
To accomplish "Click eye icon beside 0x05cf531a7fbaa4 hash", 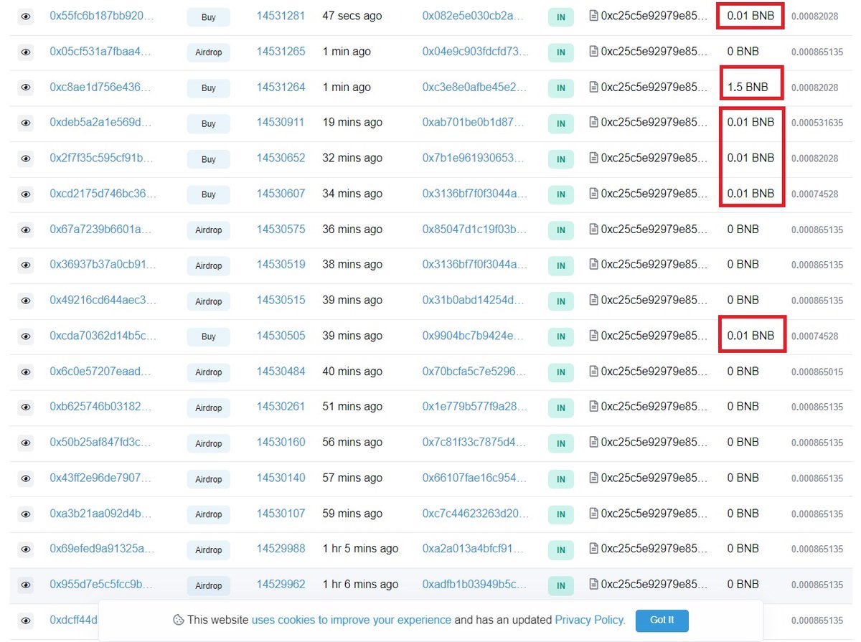I will [x=26, y=52].
